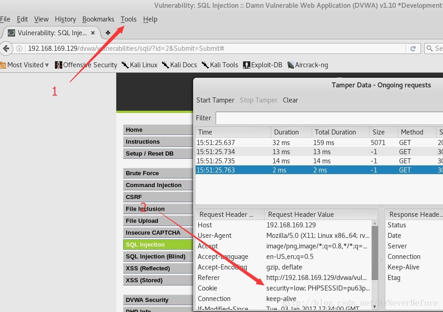Open Brute Force vulnerability page
This screenshot has width=443, height=312.
coord(158,173)
